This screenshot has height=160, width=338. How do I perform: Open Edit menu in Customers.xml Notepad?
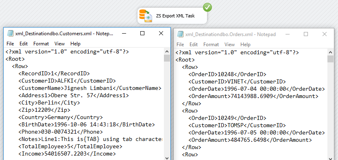click(x=24, y=44)
